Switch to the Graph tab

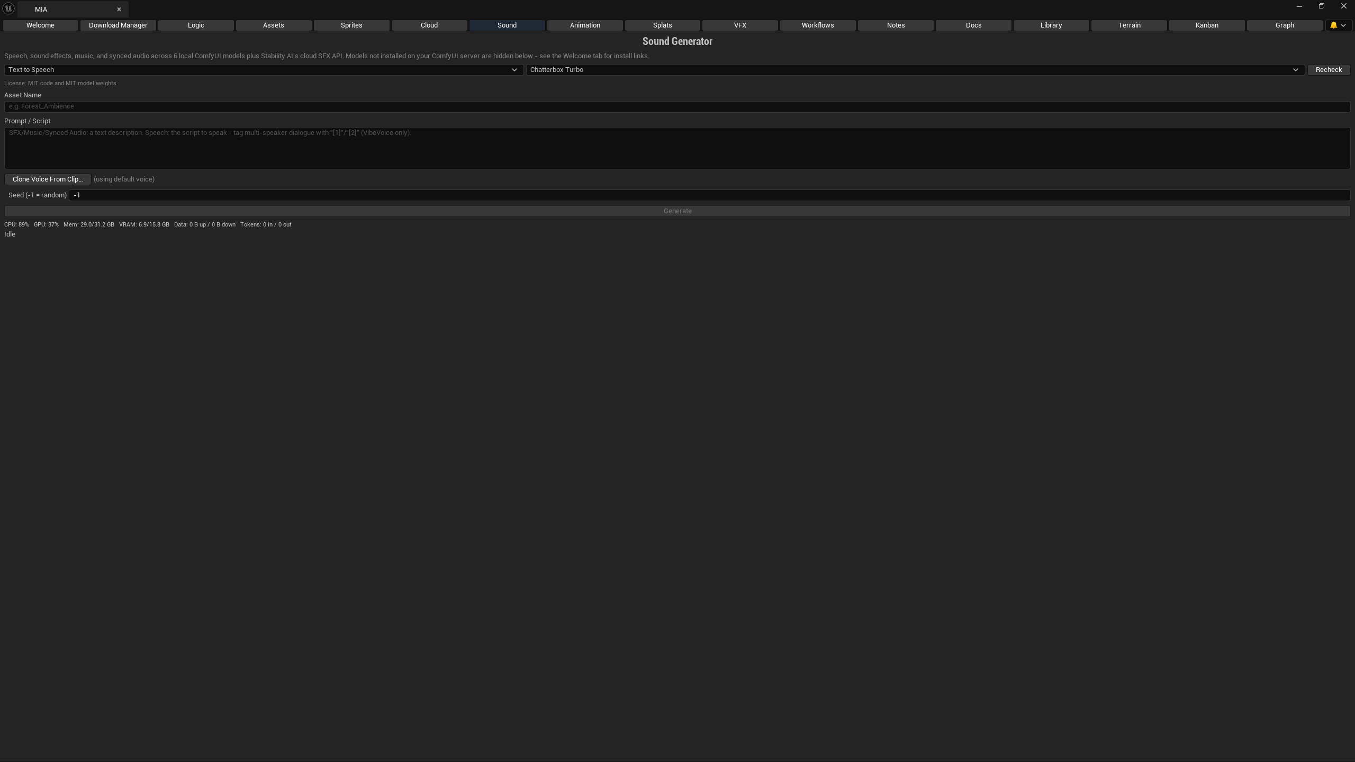pyautogui.click(x=1285, y=25)
